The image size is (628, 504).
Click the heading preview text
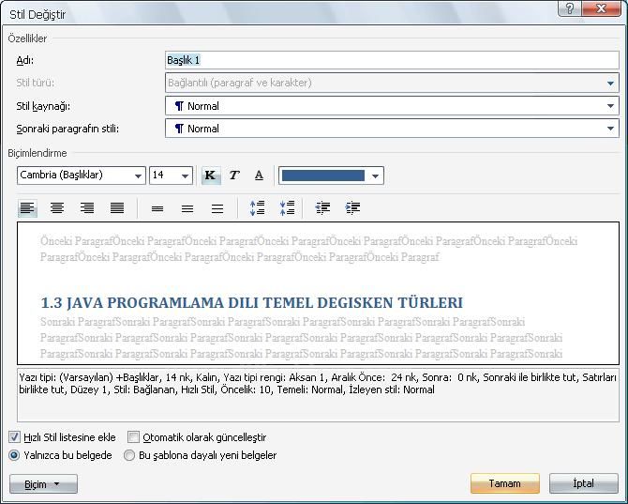(x=252, y=303)
